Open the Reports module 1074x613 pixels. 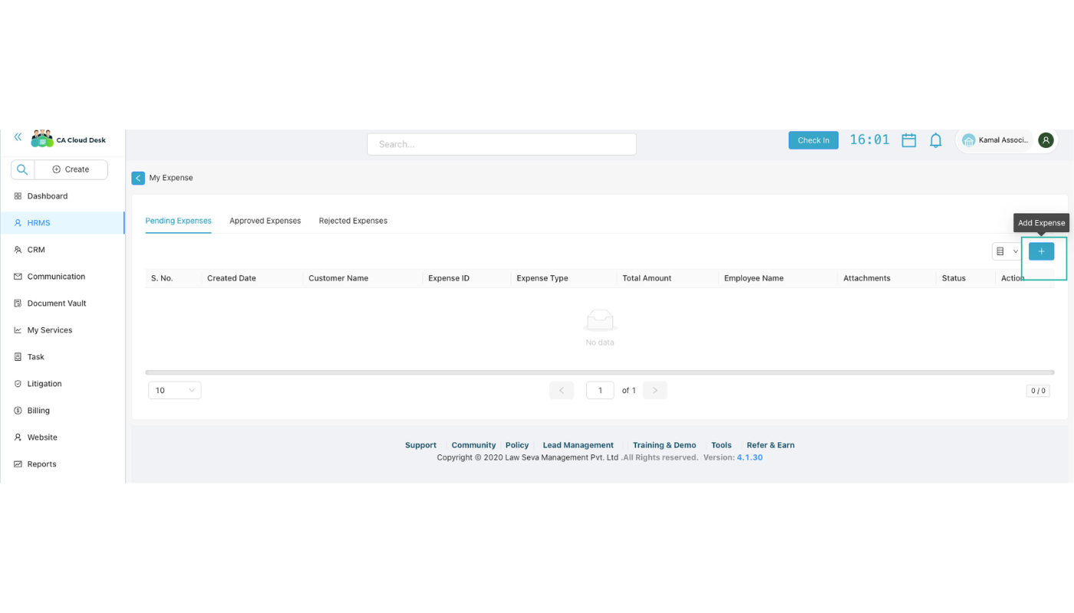point(41,464)
